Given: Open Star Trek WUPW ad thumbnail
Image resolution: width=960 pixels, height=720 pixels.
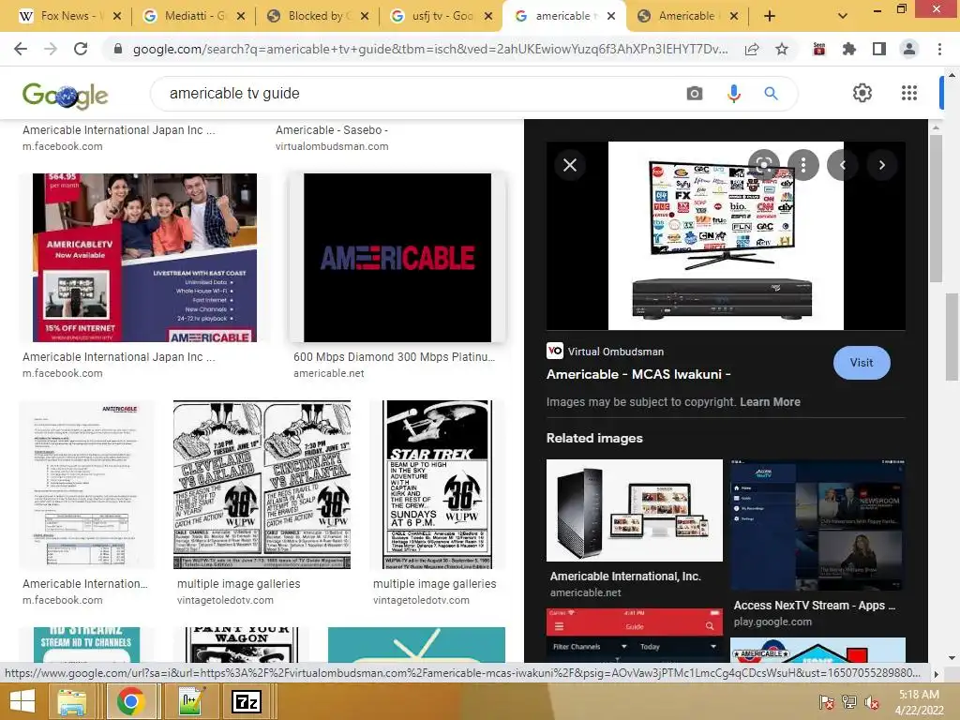Looking at the screenshot, I should (437, 485).
